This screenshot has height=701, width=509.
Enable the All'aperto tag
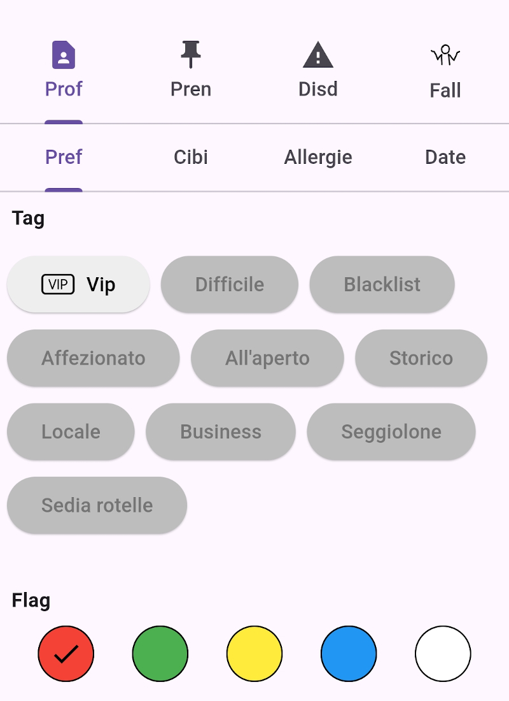coord(267,358)
